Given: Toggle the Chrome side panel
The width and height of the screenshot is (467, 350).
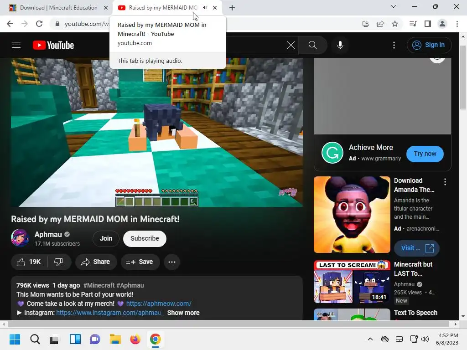Looking at the screenshot, I should tap(428, 24).
